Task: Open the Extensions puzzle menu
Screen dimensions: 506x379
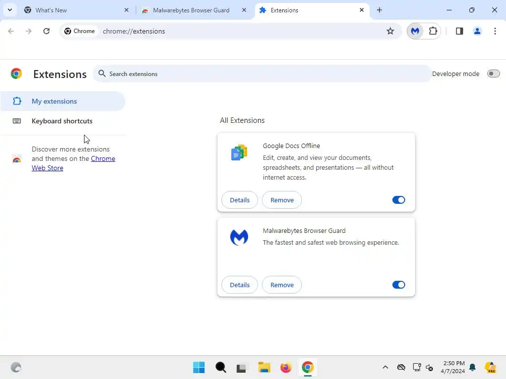Action: pos(433,31)
